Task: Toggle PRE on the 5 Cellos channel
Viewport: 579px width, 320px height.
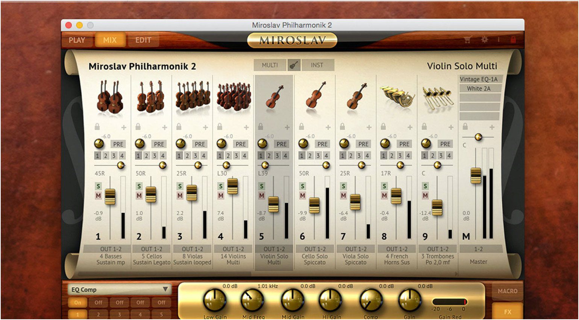Action: point(159,144)
